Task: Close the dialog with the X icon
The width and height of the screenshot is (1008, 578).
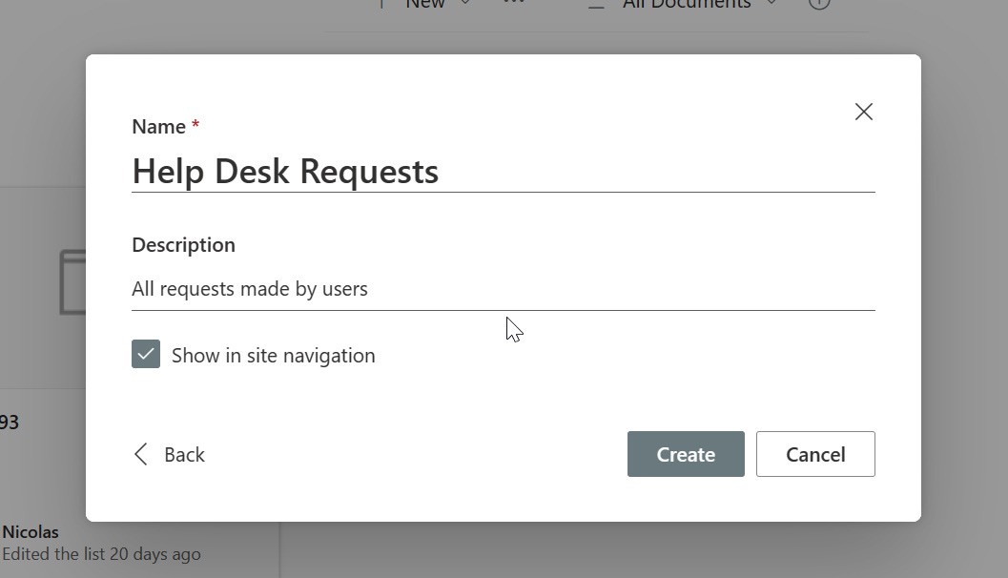Action: click(x=863, y=112)
